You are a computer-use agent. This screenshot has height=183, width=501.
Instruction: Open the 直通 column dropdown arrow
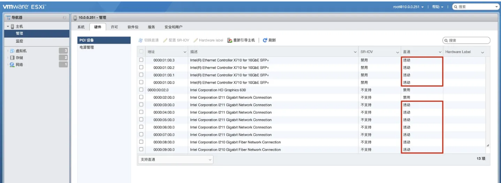tap(440, 52)
